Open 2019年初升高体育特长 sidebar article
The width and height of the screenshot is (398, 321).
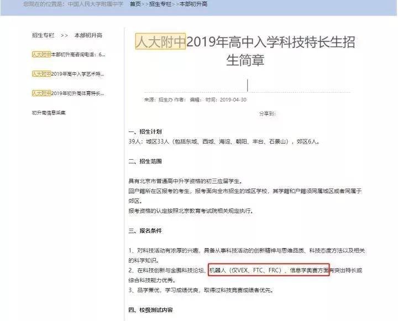coord(68,93)
